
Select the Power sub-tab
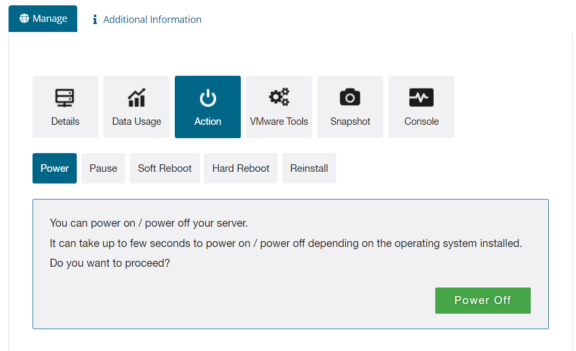54,168
